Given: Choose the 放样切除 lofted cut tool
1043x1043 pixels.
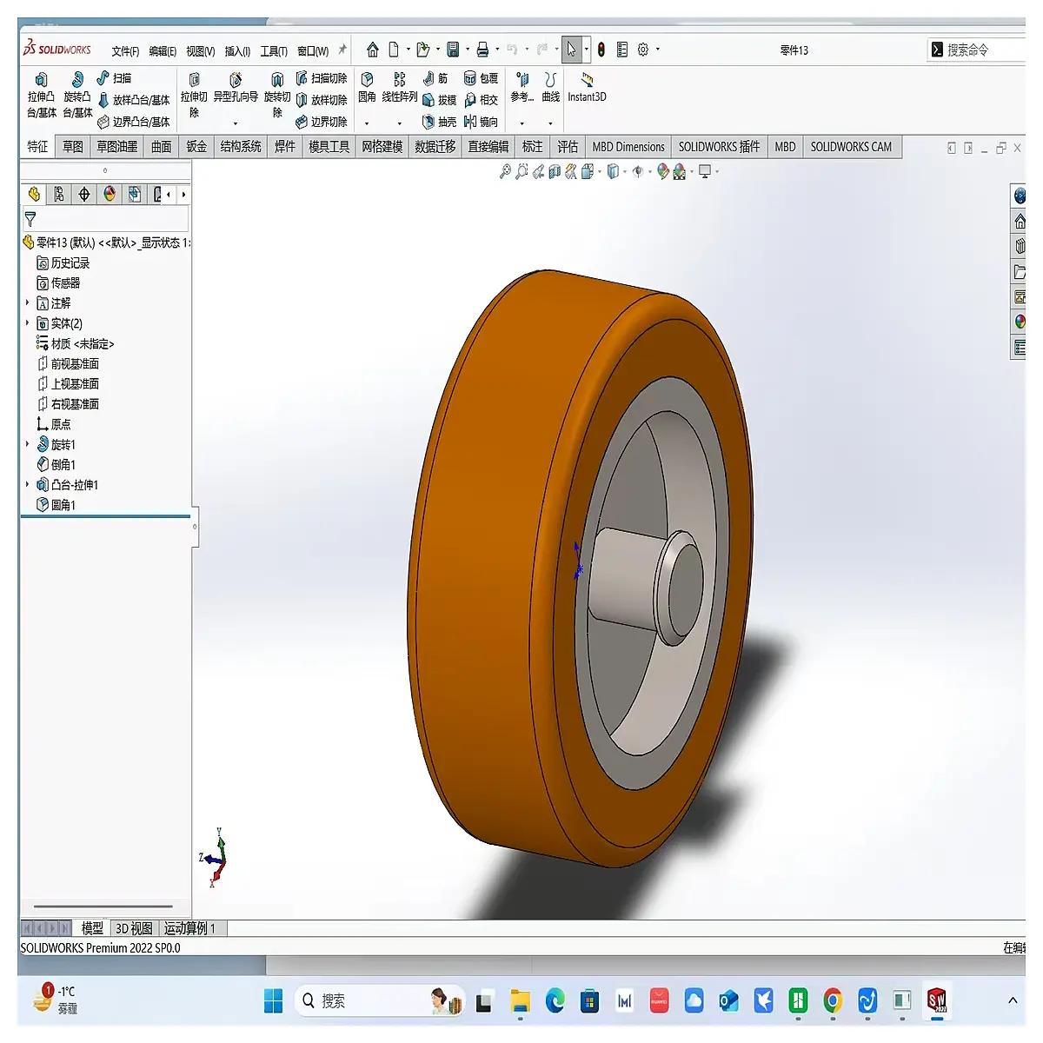Looking at the screenshot, I should 322,100.
